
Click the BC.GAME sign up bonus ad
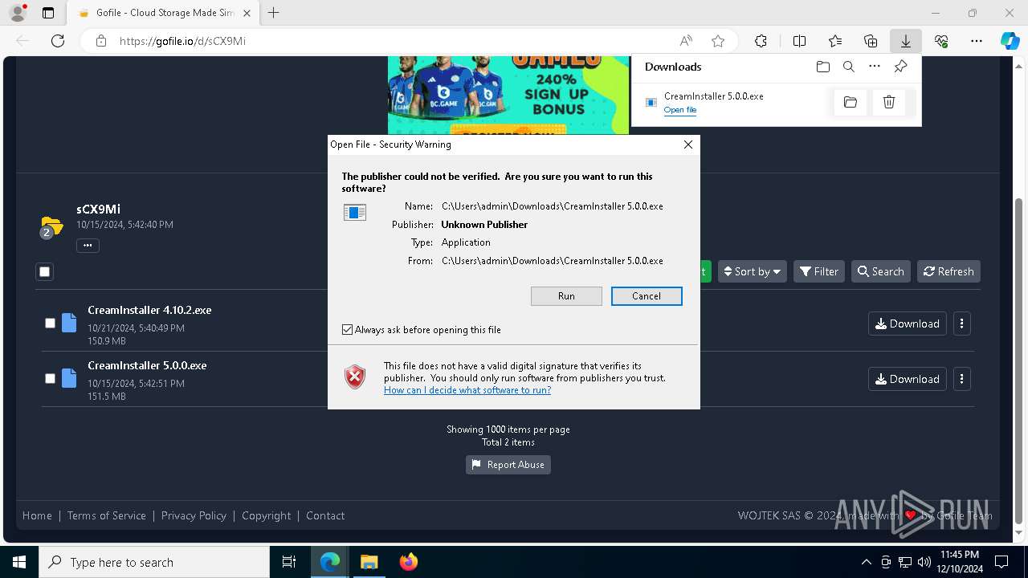(508, 95)
